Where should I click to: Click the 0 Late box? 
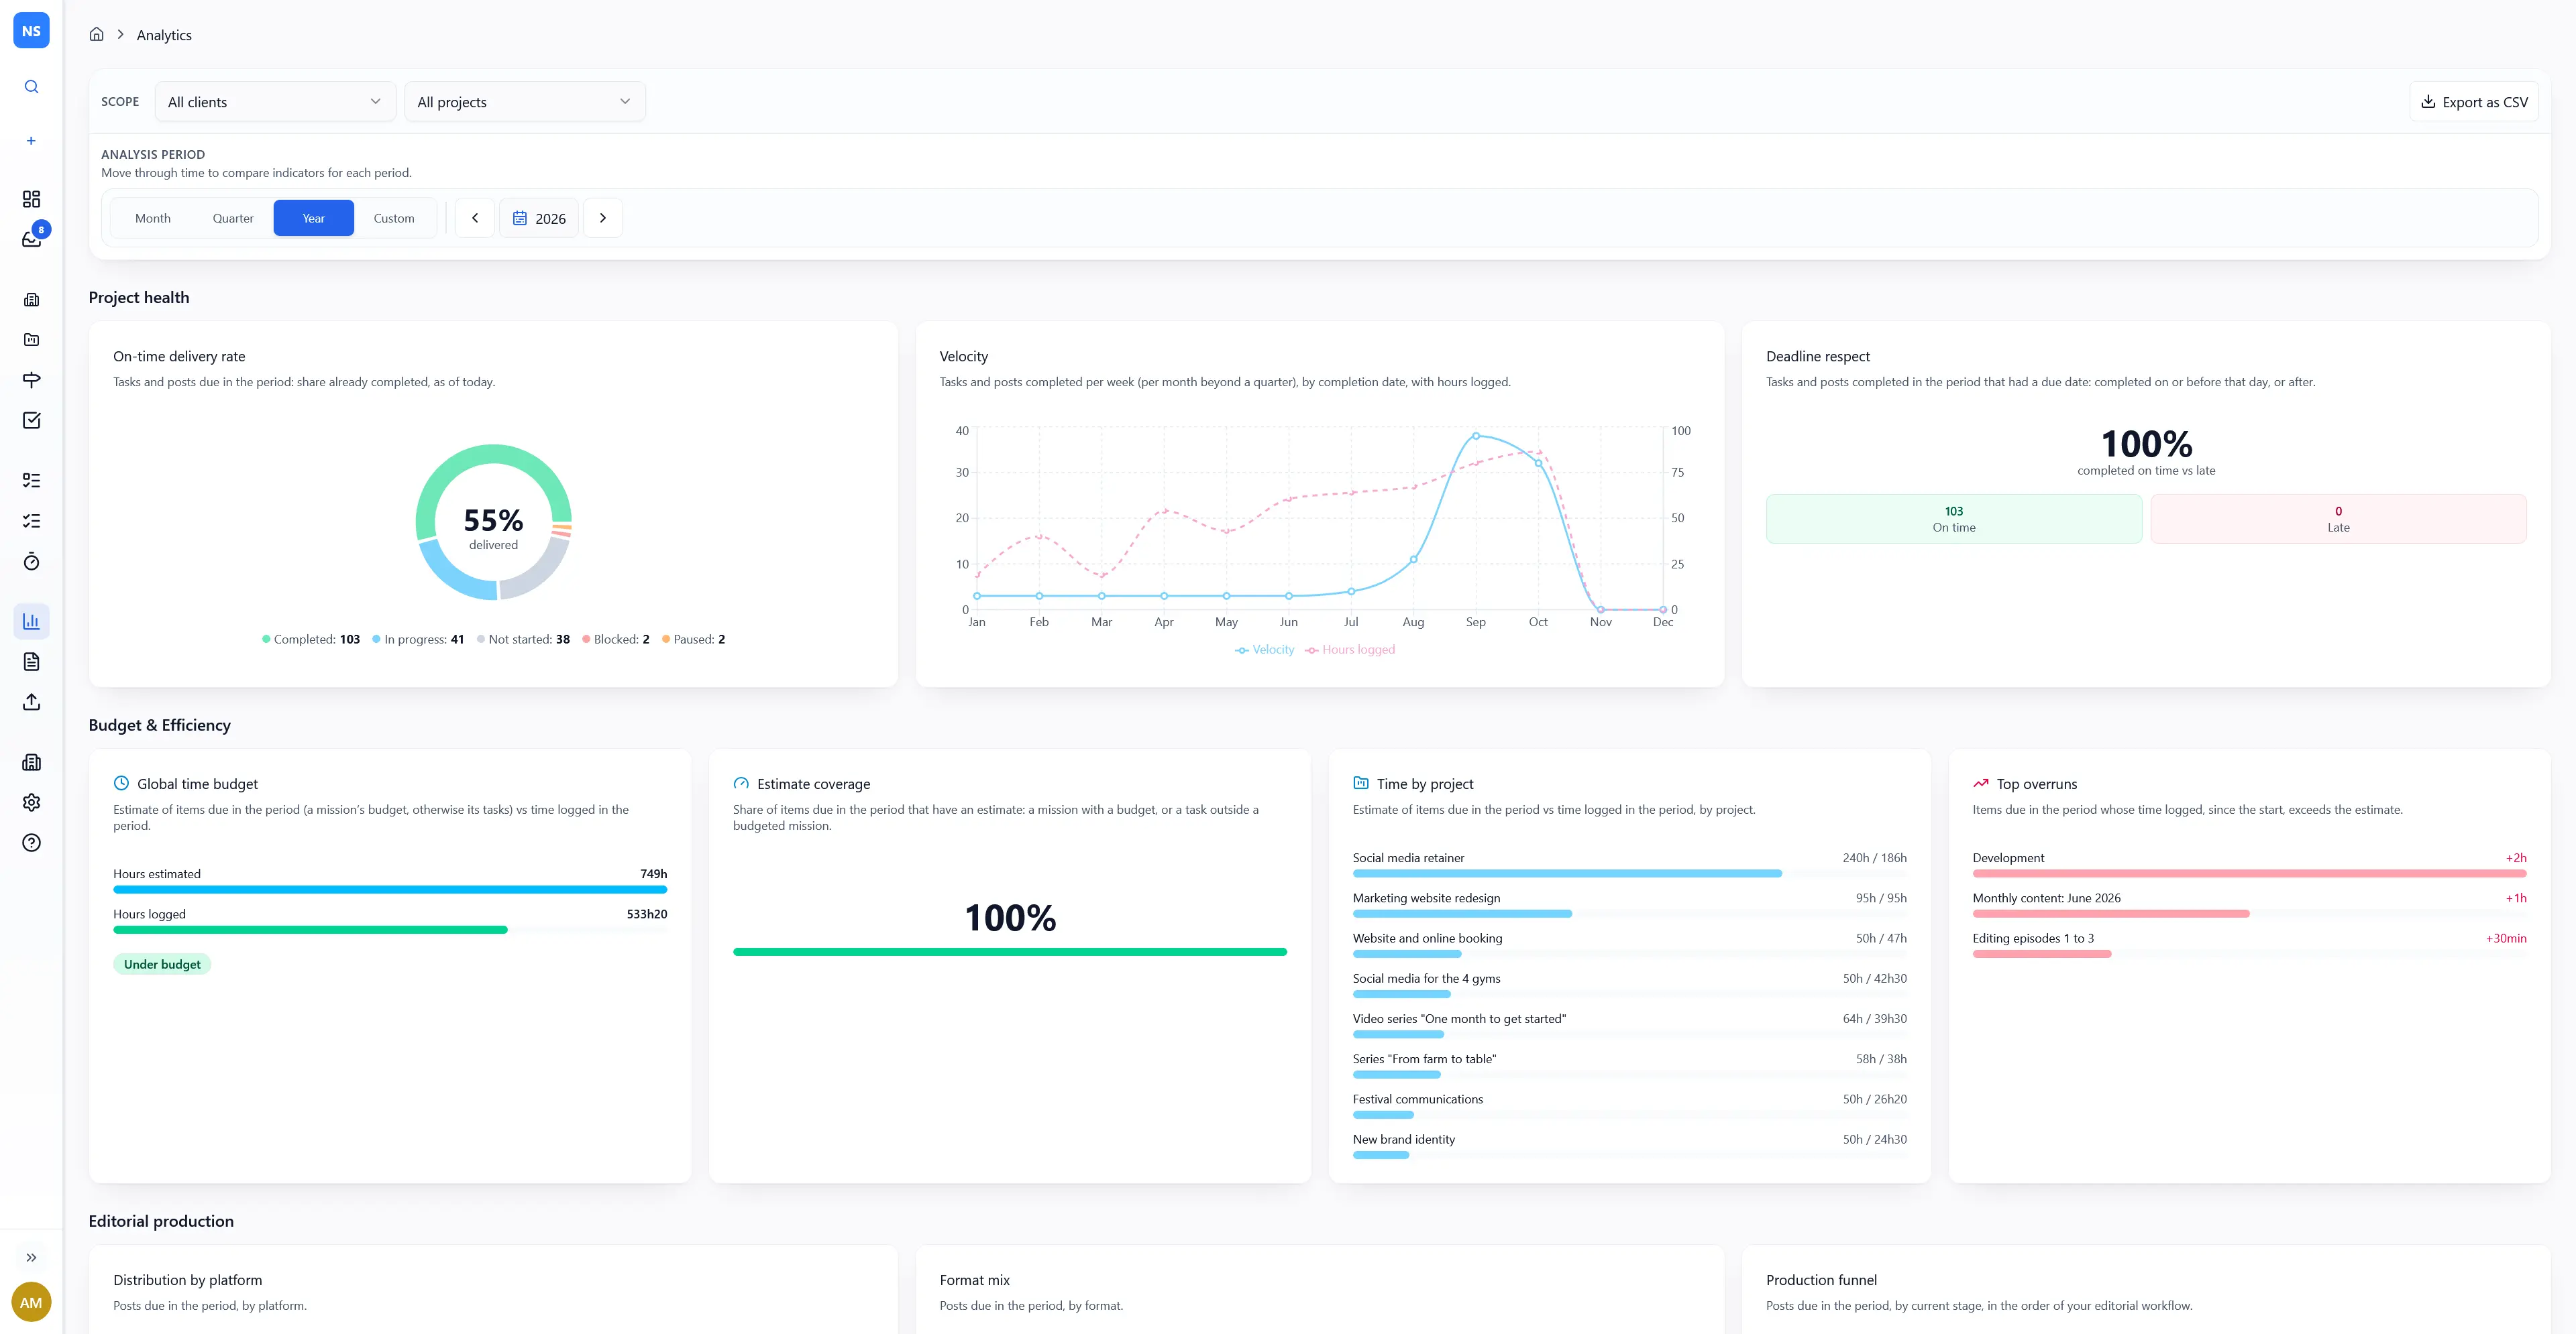pyautogui.click(x=2338, y=519)
